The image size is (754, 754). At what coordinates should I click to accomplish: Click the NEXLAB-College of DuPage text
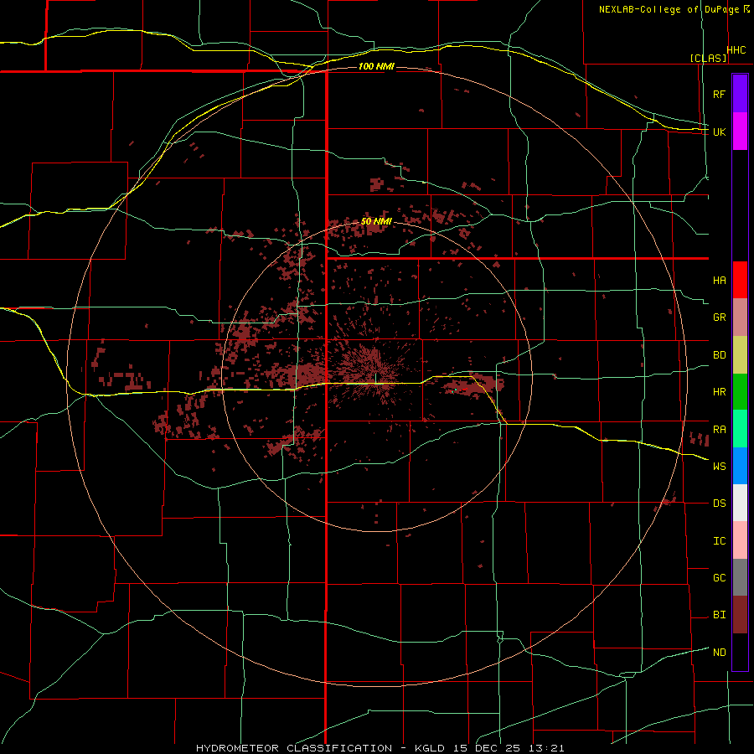(x=669, y=9)
